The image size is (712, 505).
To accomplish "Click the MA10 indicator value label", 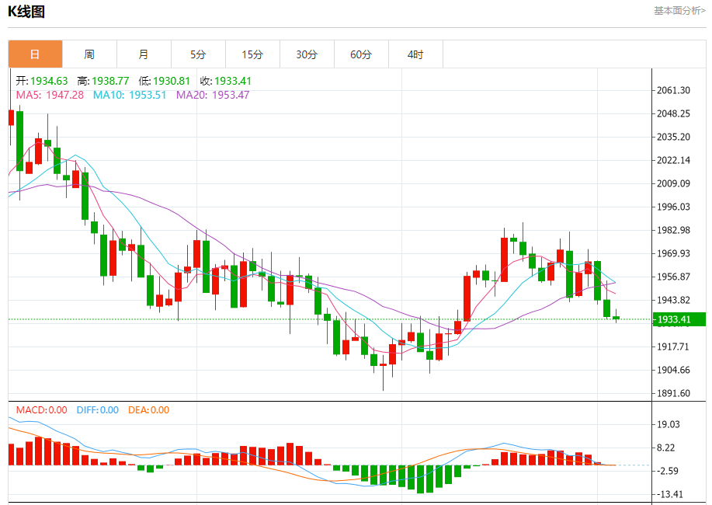I will 130,95.
